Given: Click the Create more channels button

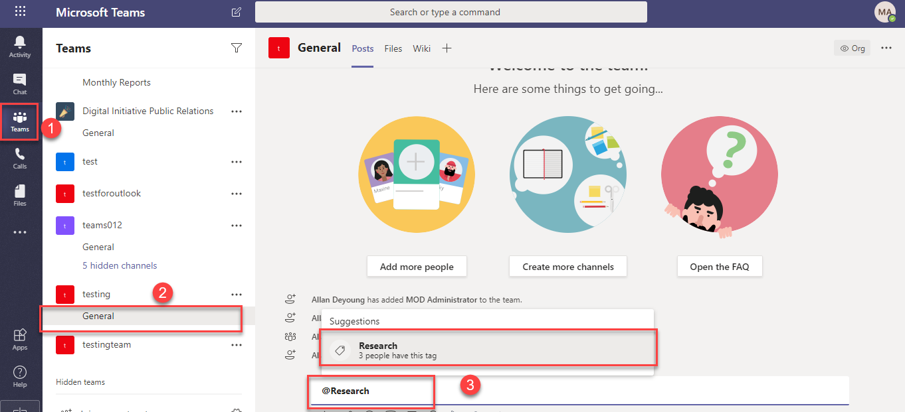Looking at the screenshot, I should (x=568, y=267).
